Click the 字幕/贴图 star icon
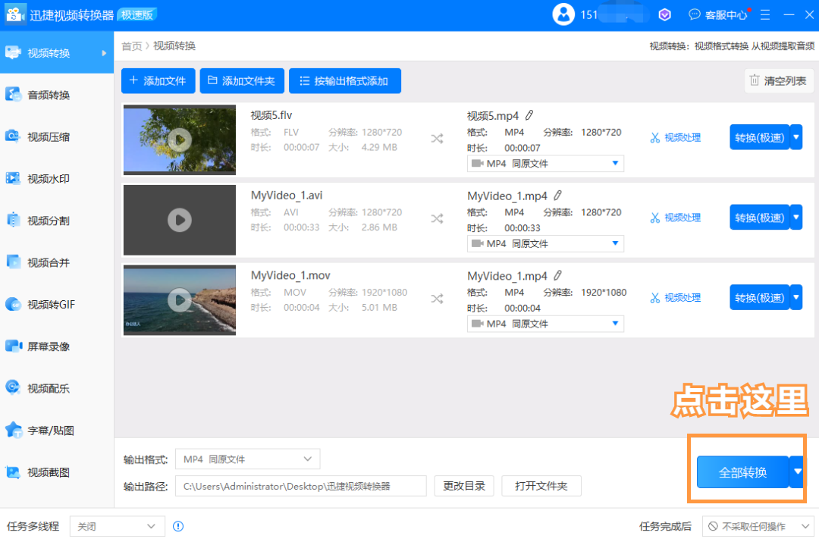819x542 pixels. tap(13, 430)
